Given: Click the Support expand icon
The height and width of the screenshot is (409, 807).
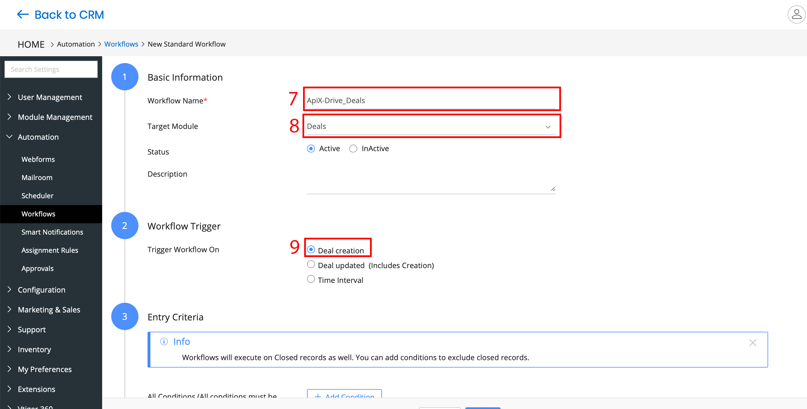Looking at the screenshot, I should (x=9, y=329).
